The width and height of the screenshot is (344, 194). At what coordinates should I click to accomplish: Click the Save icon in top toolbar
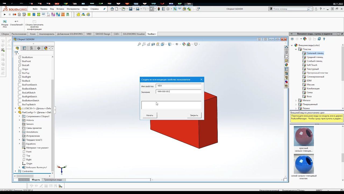(131, 9)
